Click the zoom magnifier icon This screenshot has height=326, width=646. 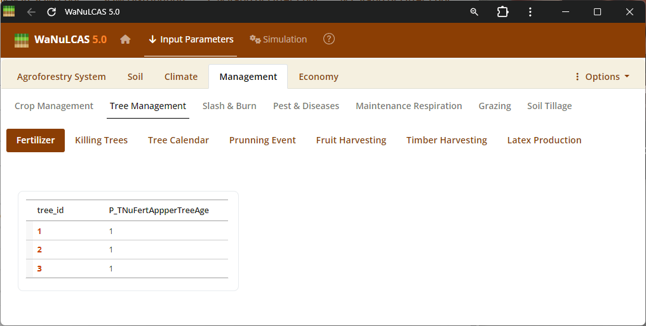[x=474, y=12]
